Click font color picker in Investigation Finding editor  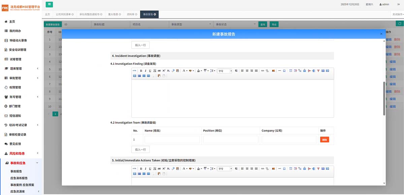tap(184, 71)
